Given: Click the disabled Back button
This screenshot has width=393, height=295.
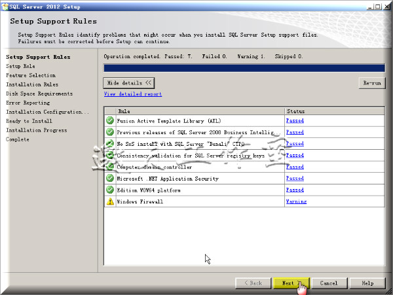Looking at the screenshot, I should point(253,283).
